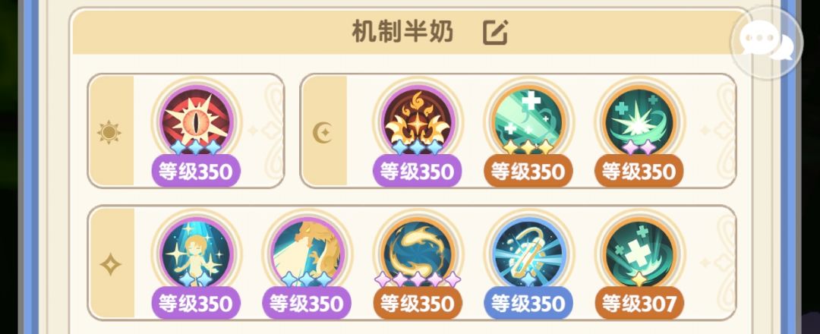Open the chat bubbles icon
This screenshot has width=820, height=334.
766,43
